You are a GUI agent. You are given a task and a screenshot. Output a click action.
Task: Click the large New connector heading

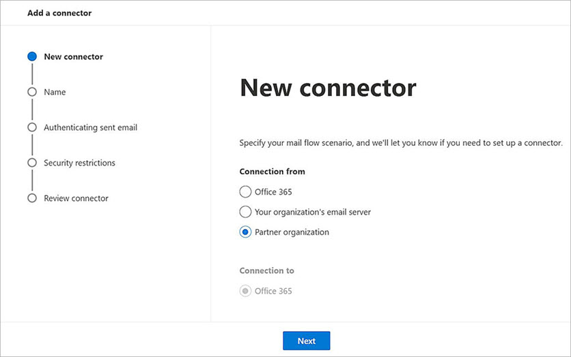click(328, 88)
